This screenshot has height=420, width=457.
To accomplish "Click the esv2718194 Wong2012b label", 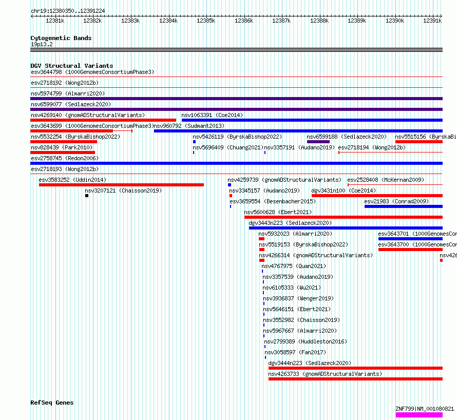I will point(372,147).
